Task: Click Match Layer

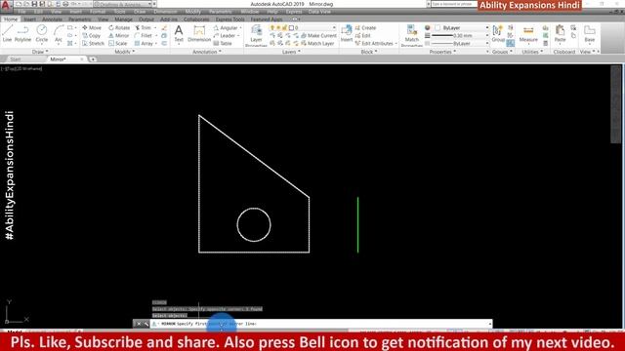Action: coord(316,43)
